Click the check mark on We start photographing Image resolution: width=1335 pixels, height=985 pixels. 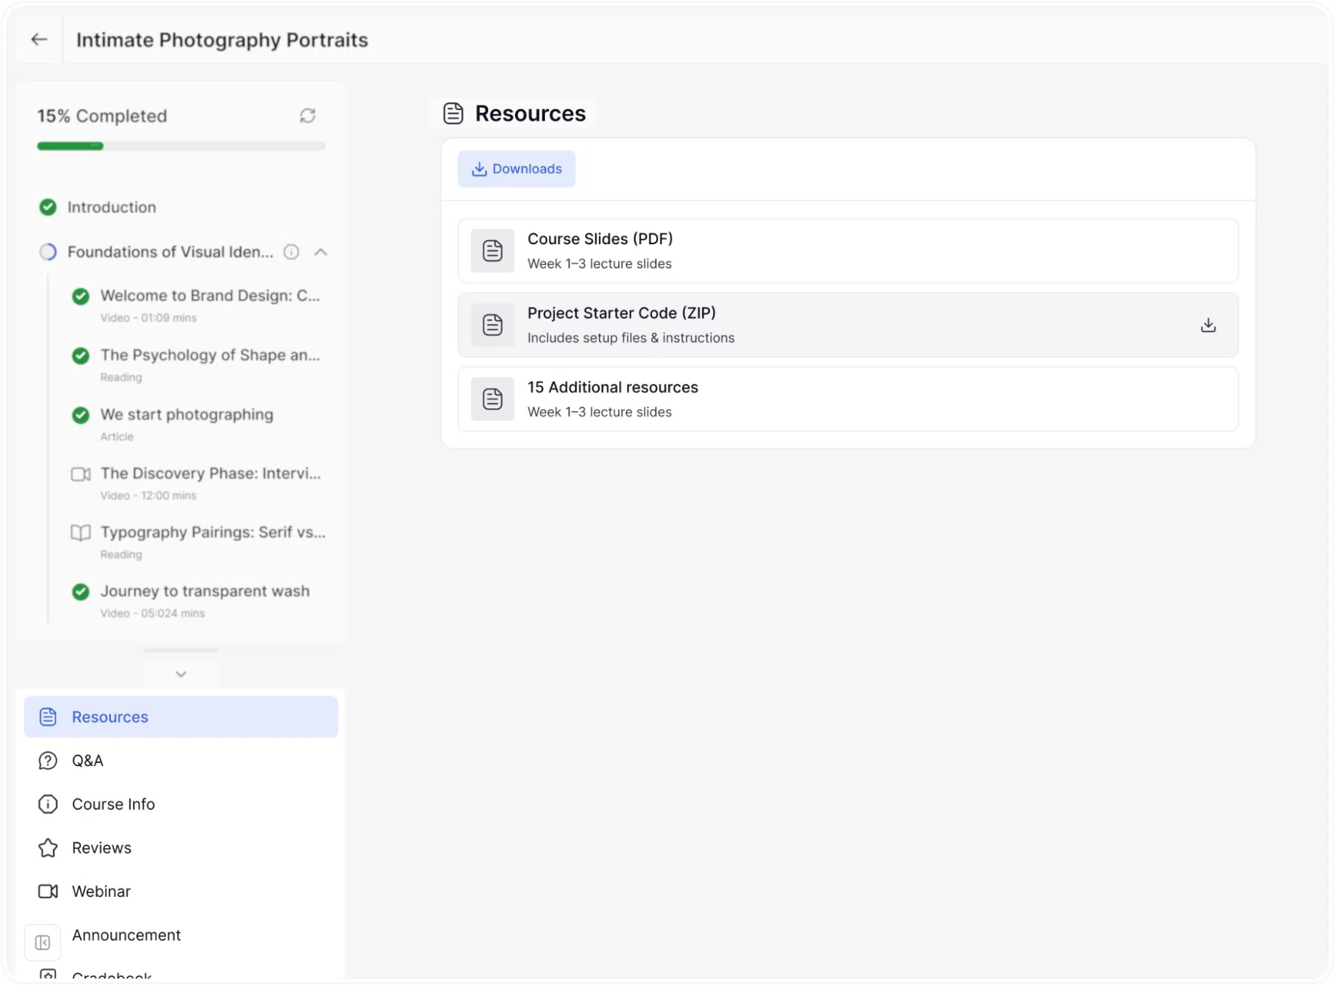click(x=81, y=415)
